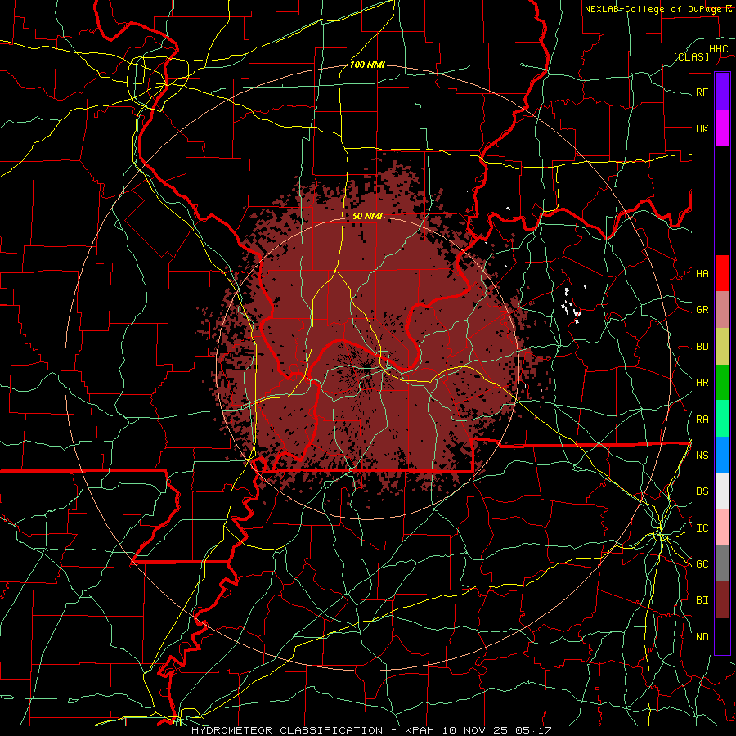736x736 pixels.
Task: Click the '100 NMI' range ring label
Action: [367, 65]
